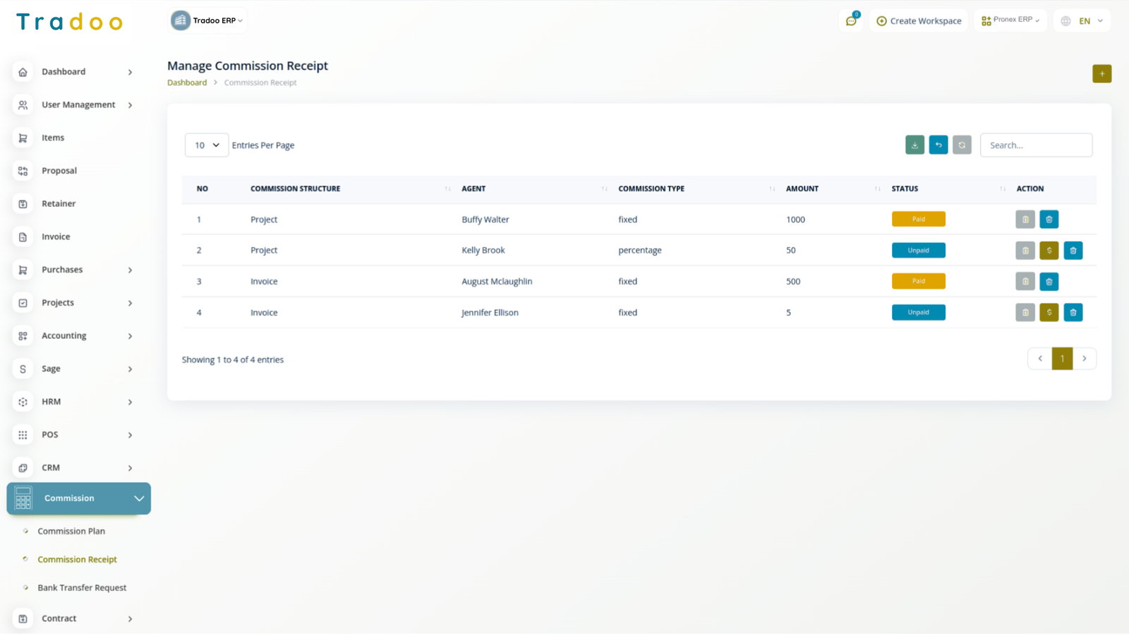Click the gray view icon for August Mclaughlin
The image size is (1129, 634).
[1025, 282]
